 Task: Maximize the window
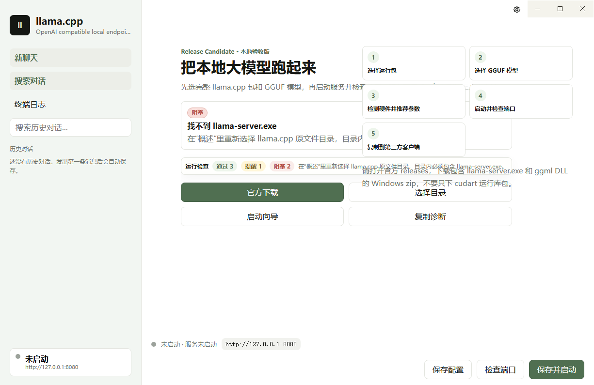560,9
